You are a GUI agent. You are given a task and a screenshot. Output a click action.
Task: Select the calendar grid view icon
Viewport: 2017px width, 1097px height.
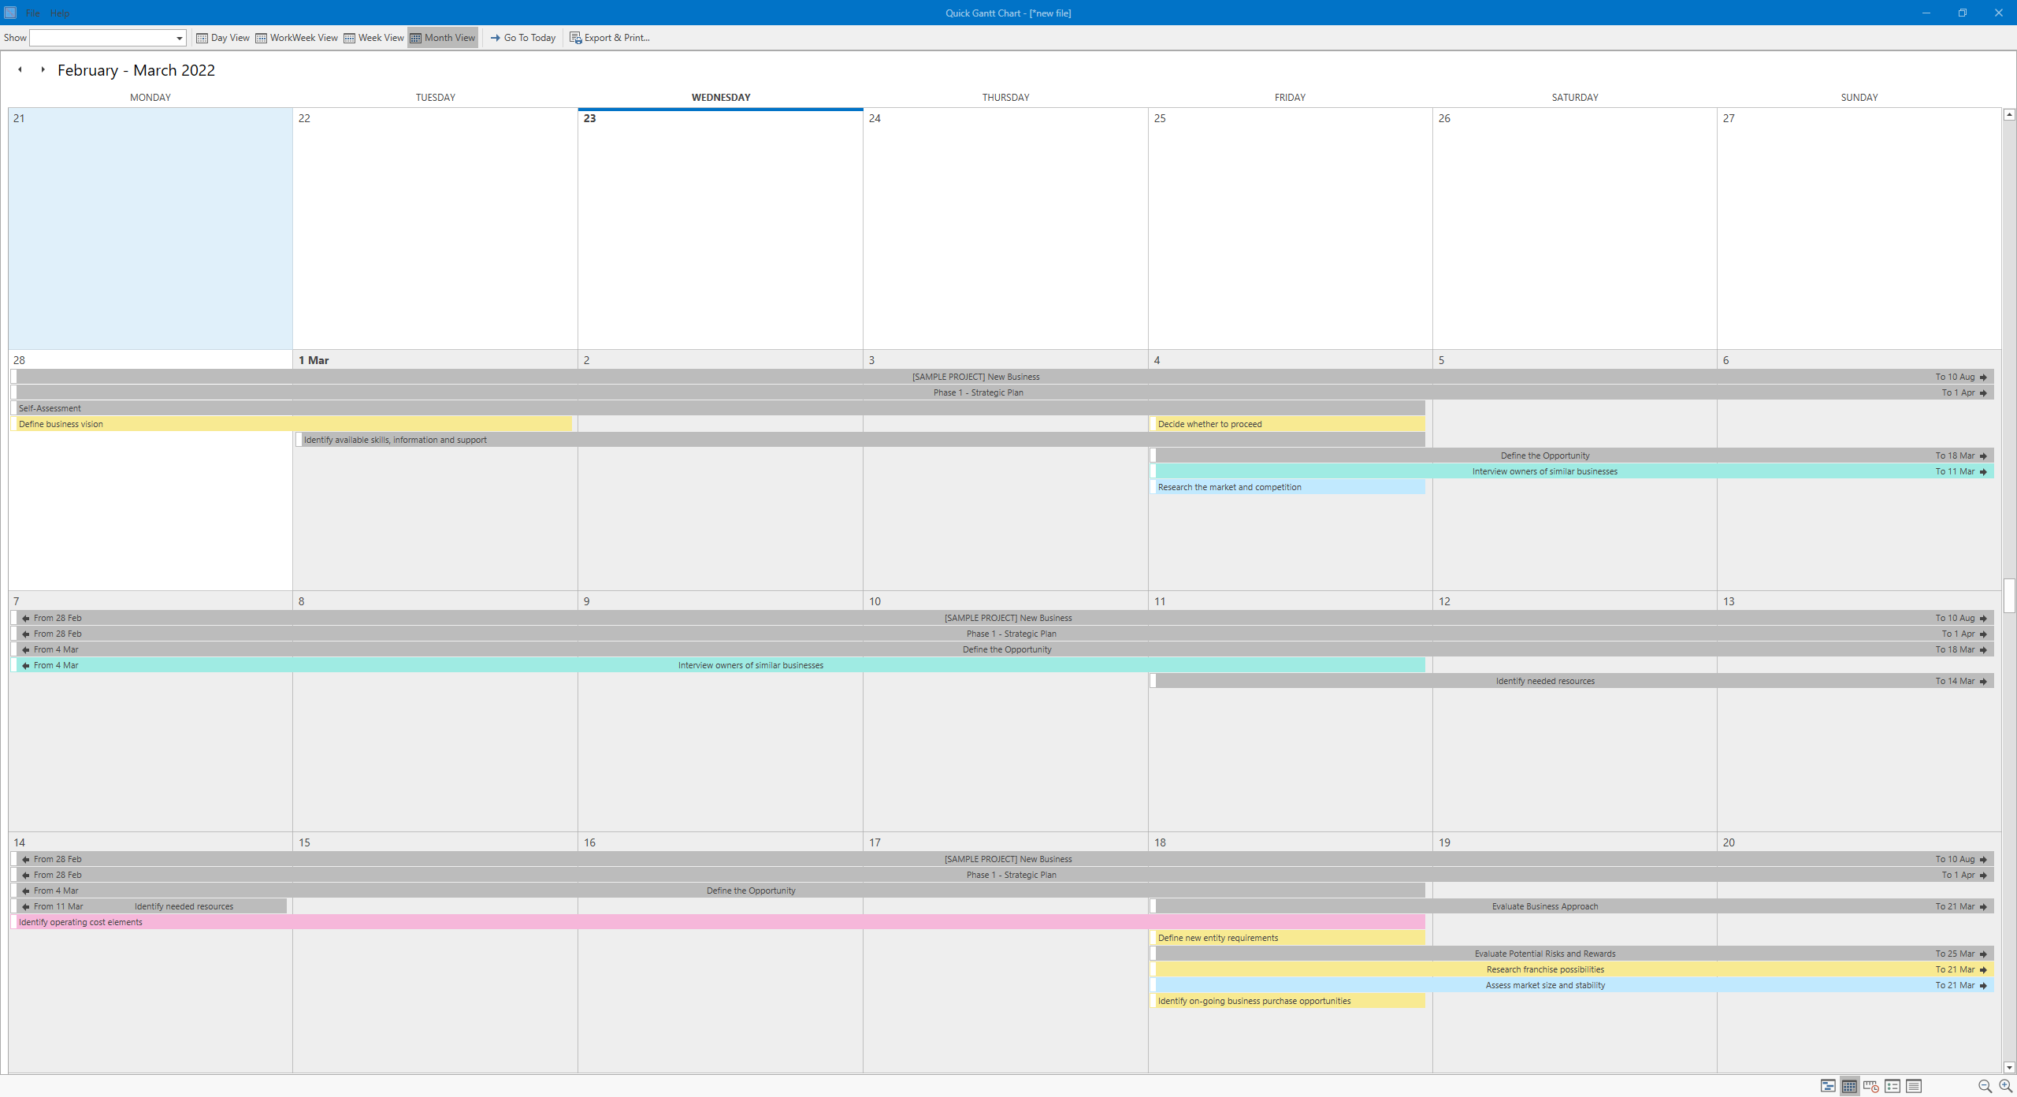pos(1849,1087)
